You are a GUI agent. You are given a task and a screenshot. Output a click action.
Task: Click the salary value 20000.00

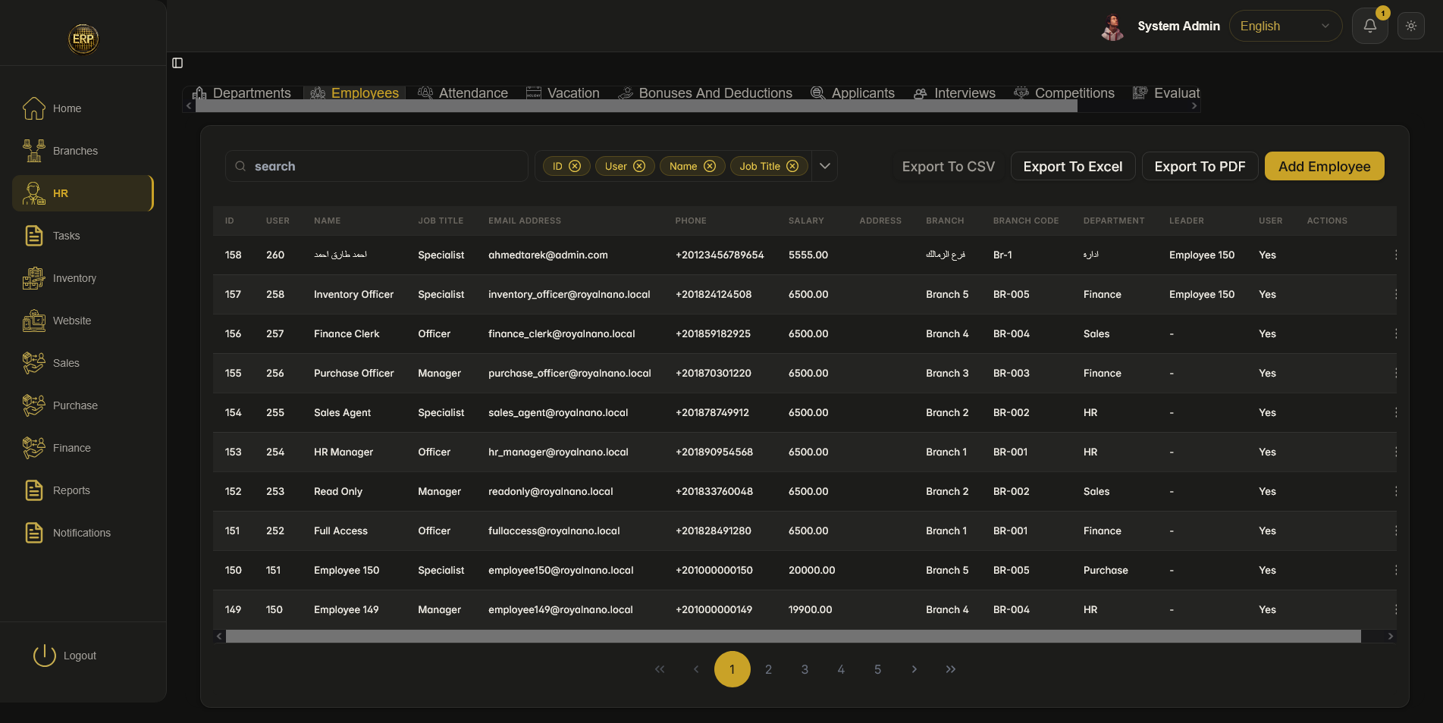tap(811, 570)
